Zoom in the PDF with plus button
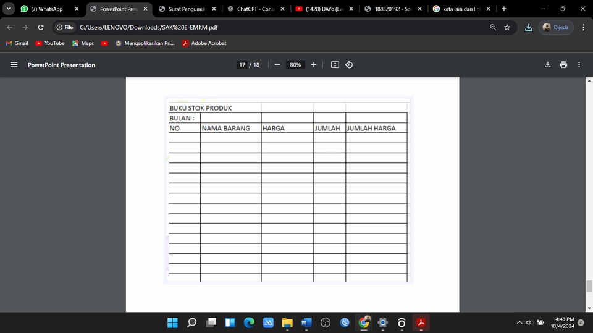593x333 pixels. click(x=314, y=65)
